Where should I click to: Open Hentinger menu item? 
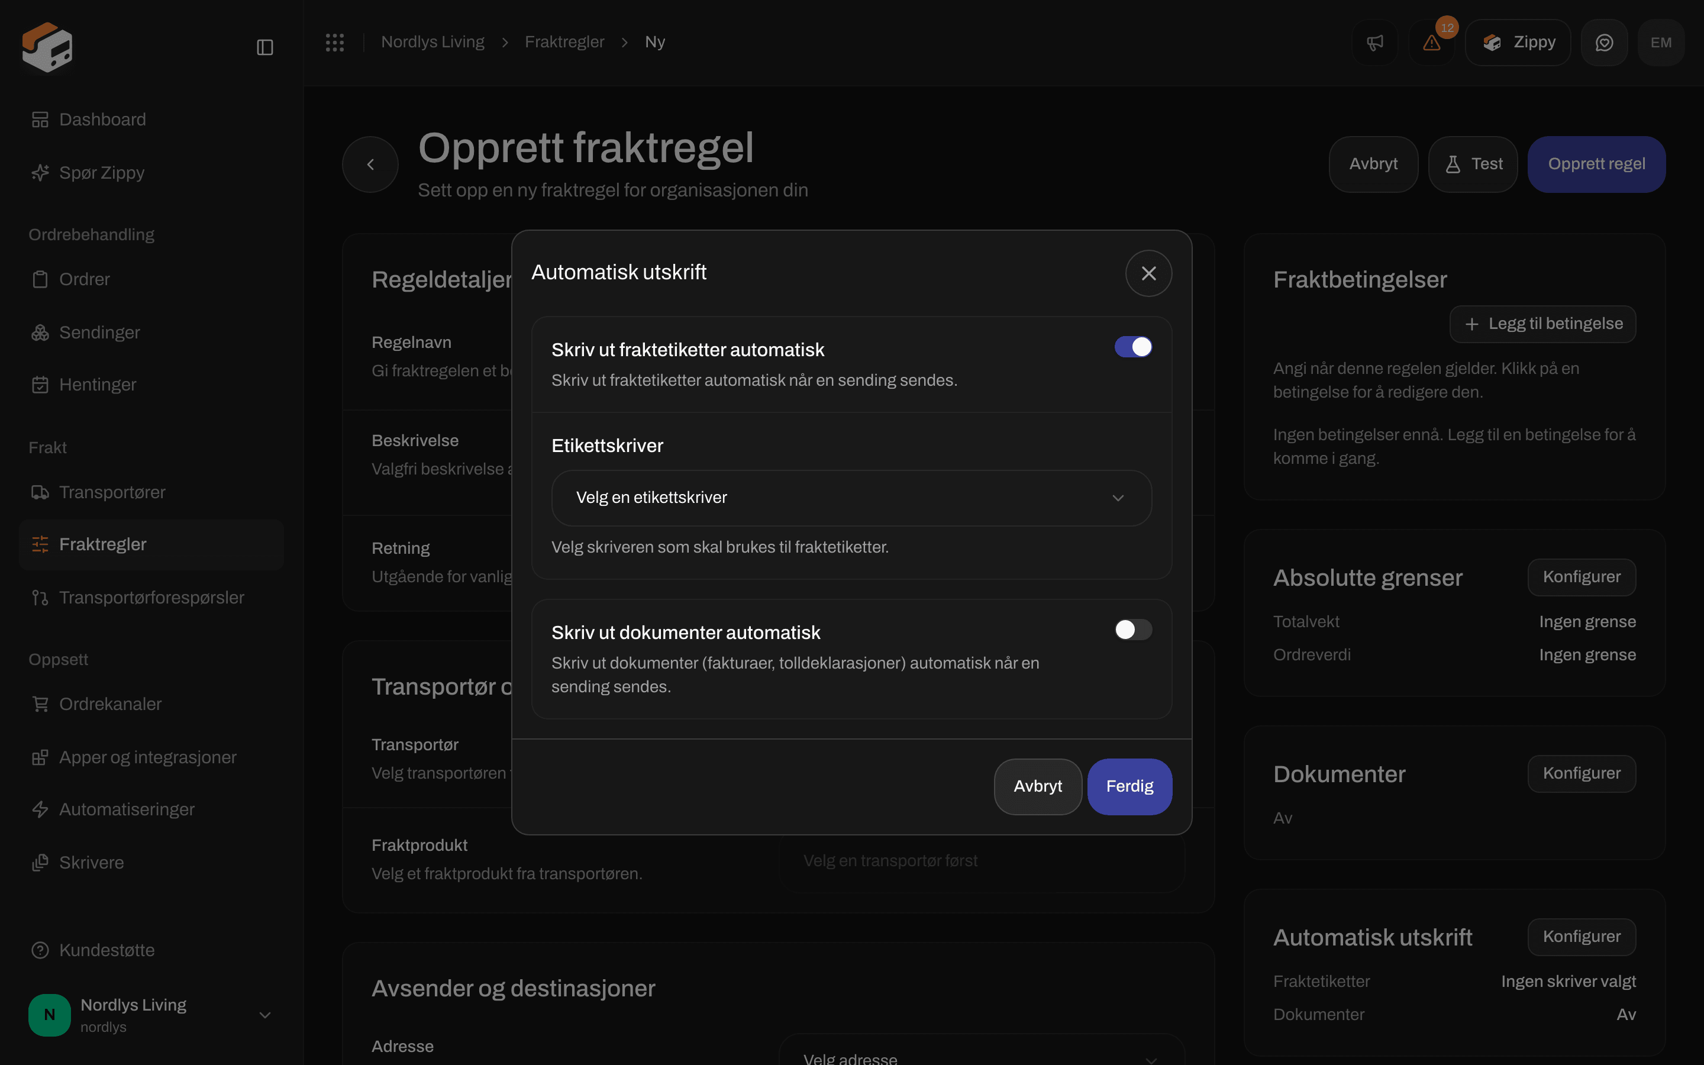point(151,385)
